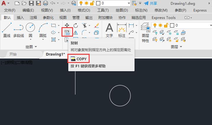Expand the Hatch tool dropdown arrow
The image size is (212, 125).
[59, 40]
